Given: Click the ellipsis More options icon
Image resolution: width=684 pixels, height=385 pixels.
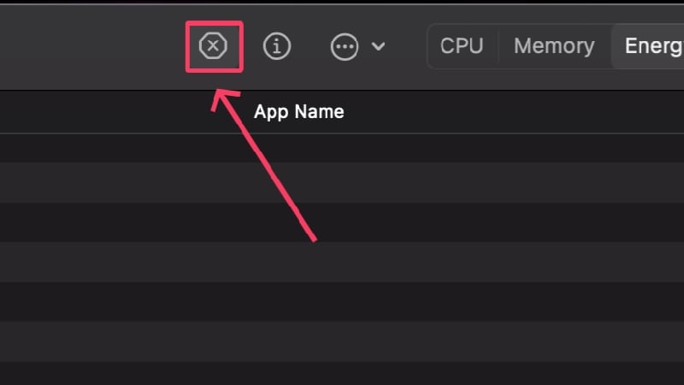Looking at the screenshot, I should (x=345, y=46).
